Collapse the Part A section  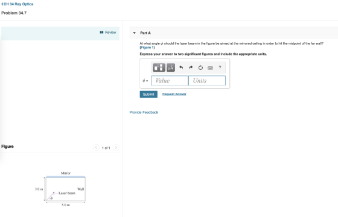click(134, 33)
